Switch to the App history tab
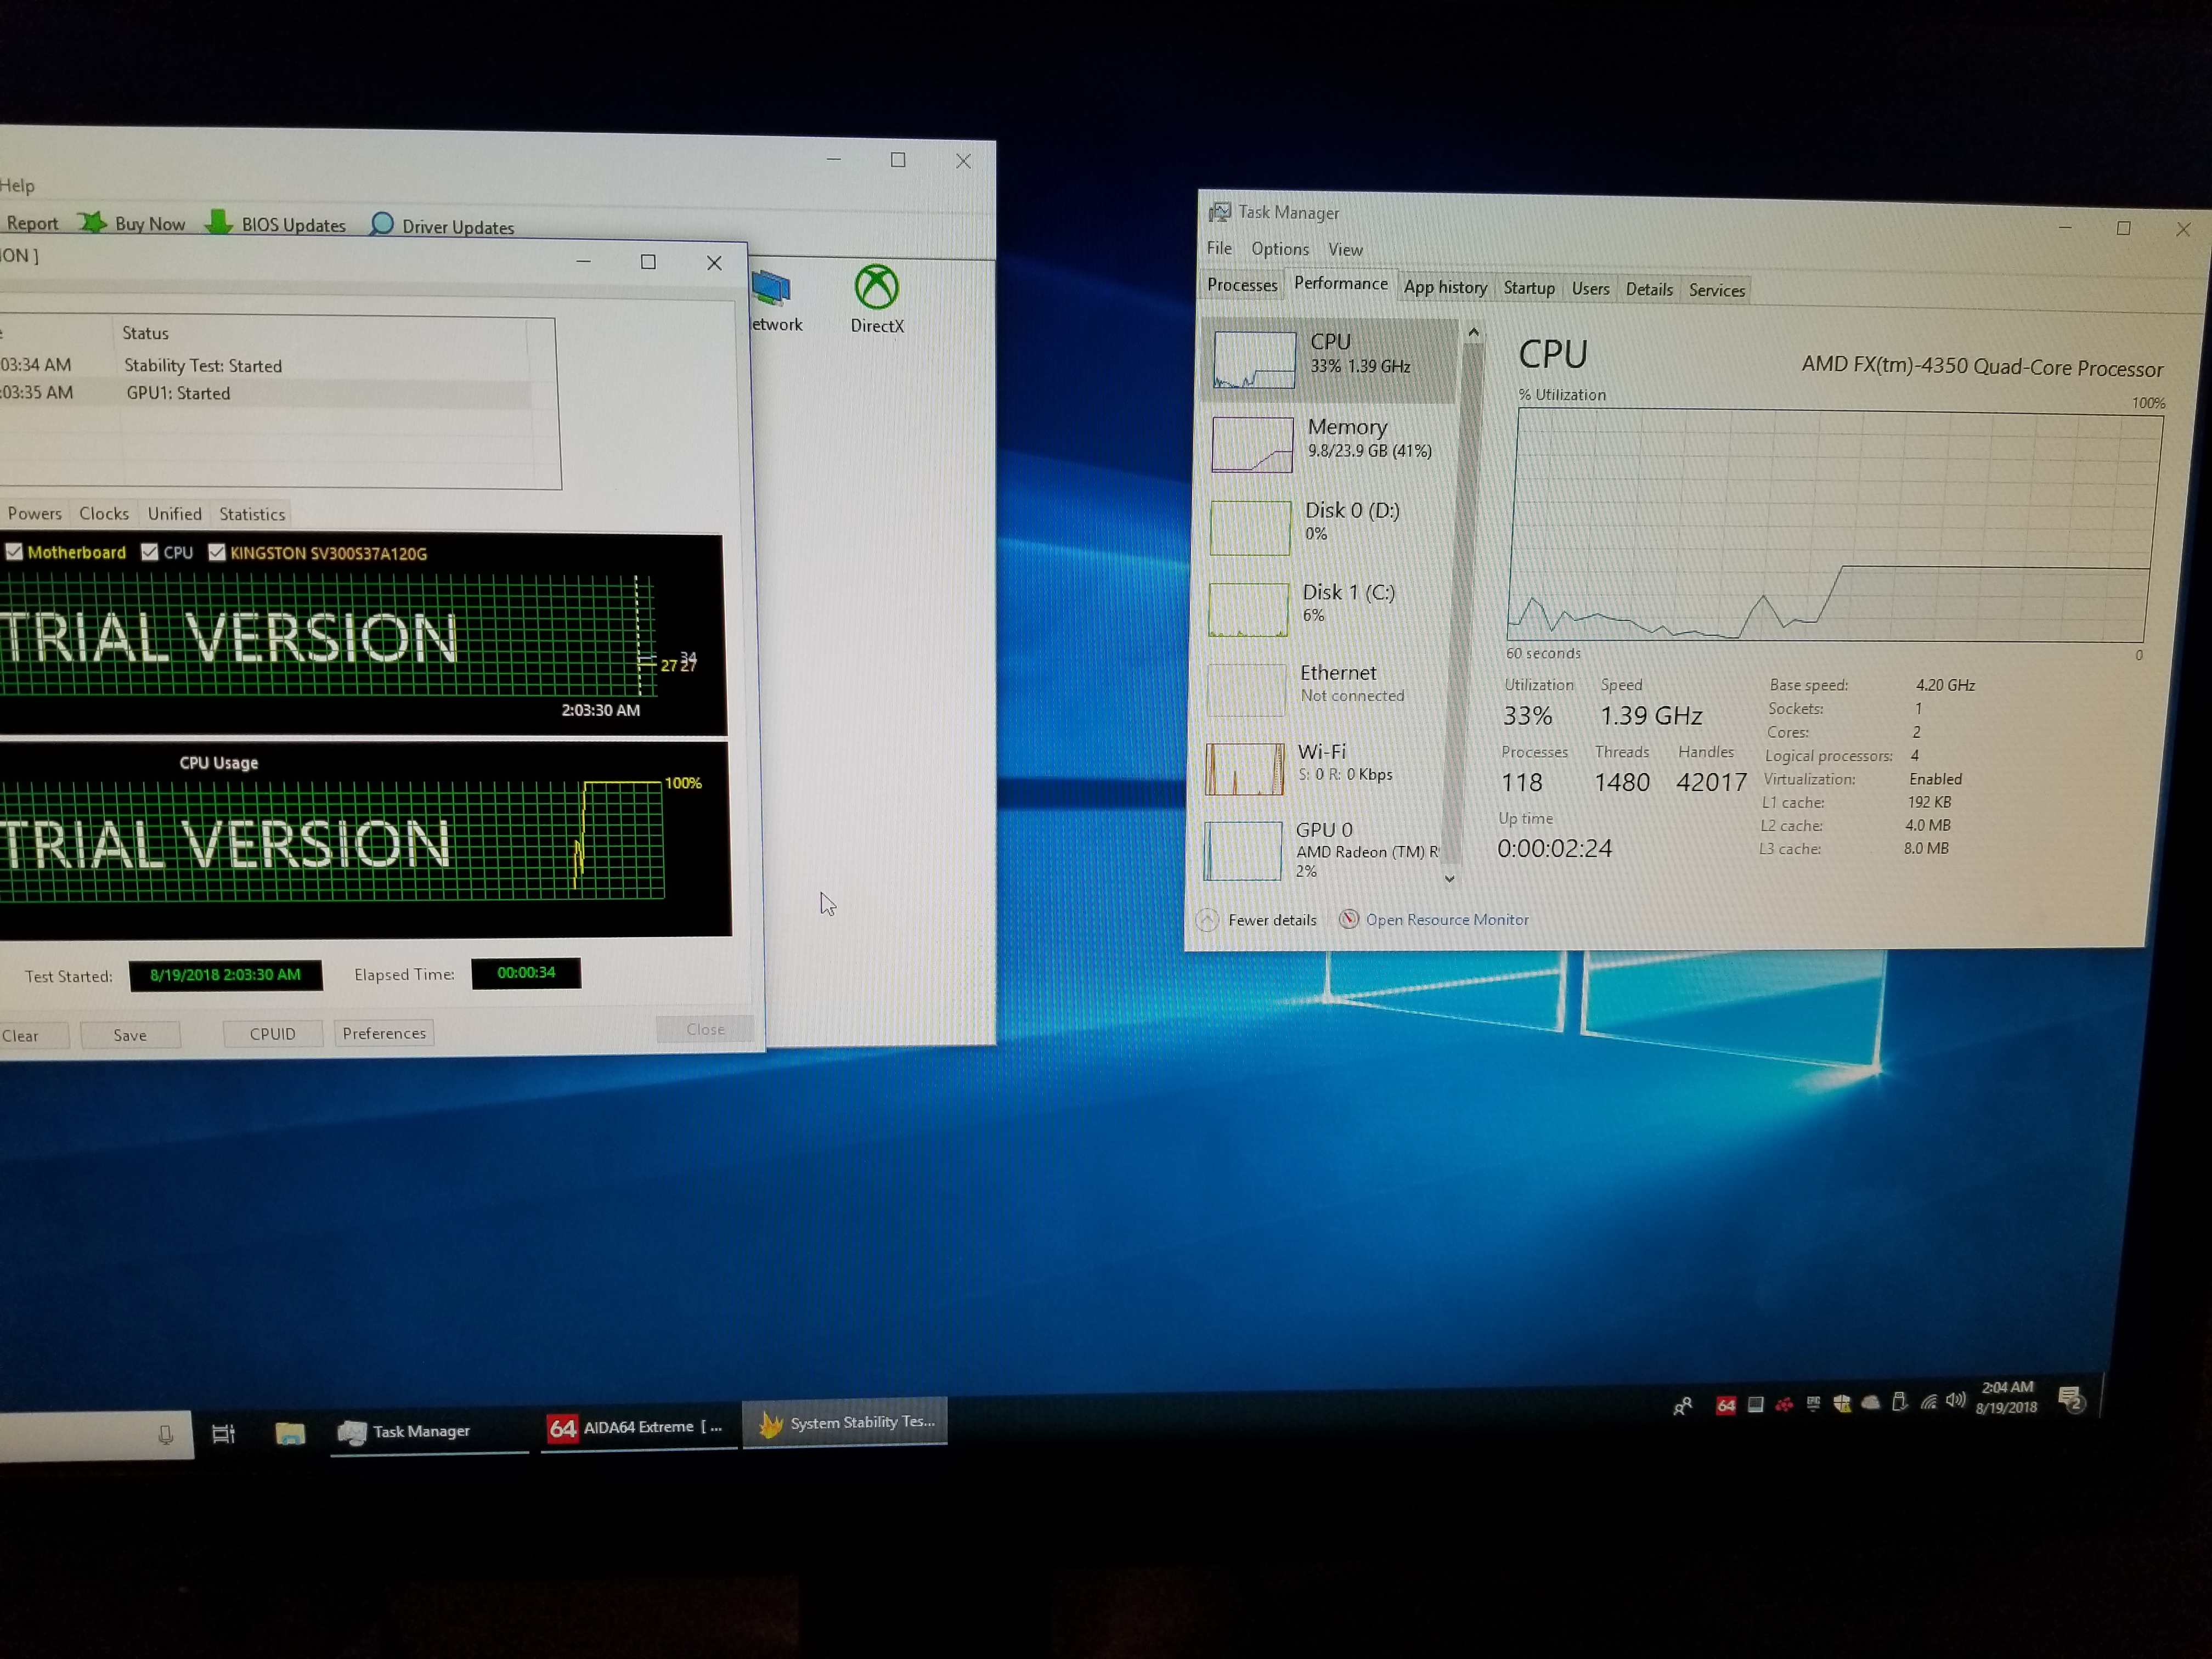Screen dimensions: 2212x1659 tap(1445, 287)
